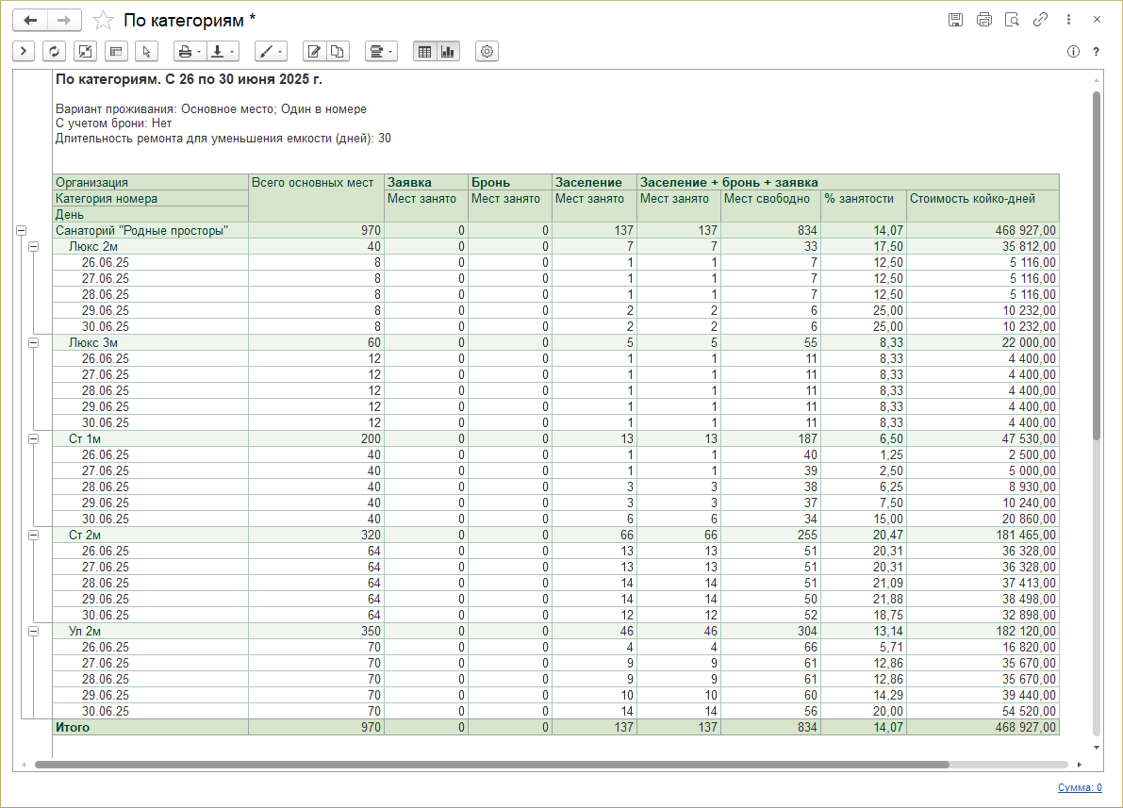Open print preview magnifier icon

1012,20
